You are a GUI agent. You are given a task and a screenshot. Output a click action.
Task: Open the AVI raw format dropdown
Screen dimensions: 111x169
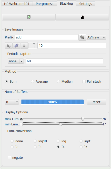click(96, 37)
